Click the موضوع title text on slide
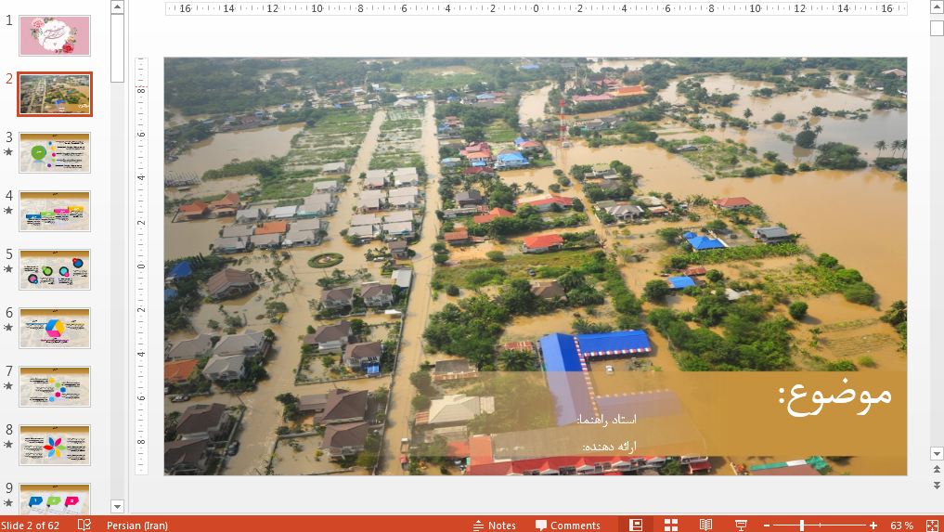 (x=834, y=394)
